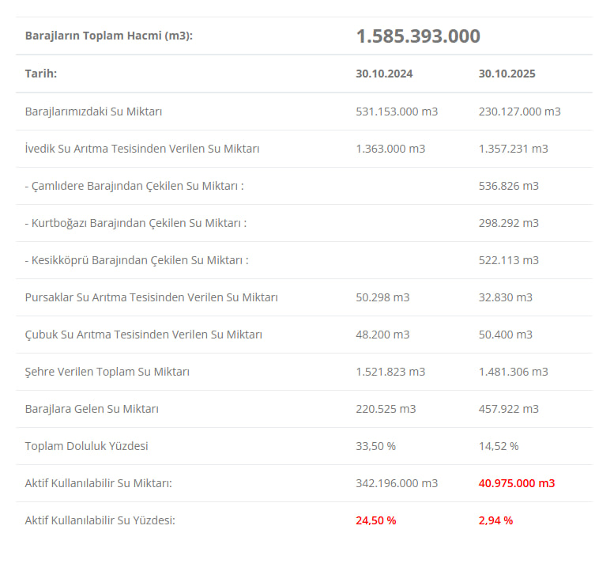Screen dimensions: 614x571
Task: Click the Kurtboğazı value 298.292 m3
Action: point(508,223)
